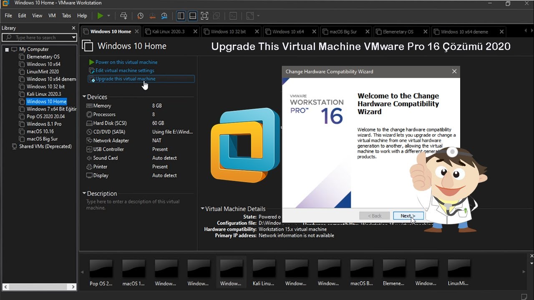Screen dimensions: 534x300
Task: Select the Pop OS thumbnail in the bottom bar
Action: pos(101,272)
